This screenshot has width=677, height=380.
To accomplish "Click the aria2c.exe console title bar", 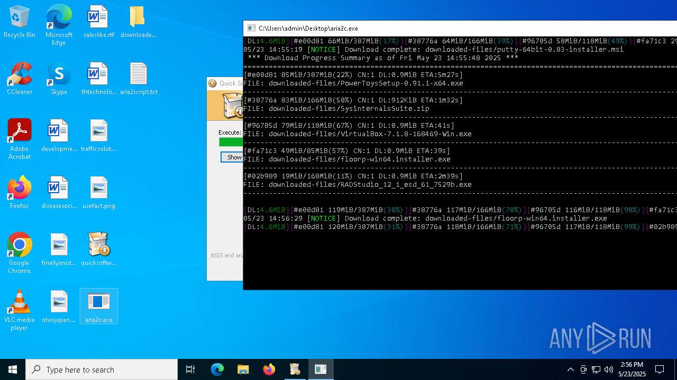I will (x=460, y=28).
